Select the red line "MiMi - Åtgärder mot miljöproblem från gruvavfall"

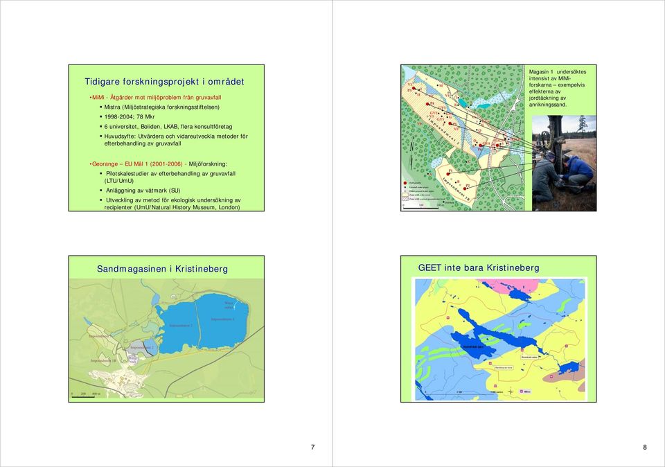coord(157,98)
